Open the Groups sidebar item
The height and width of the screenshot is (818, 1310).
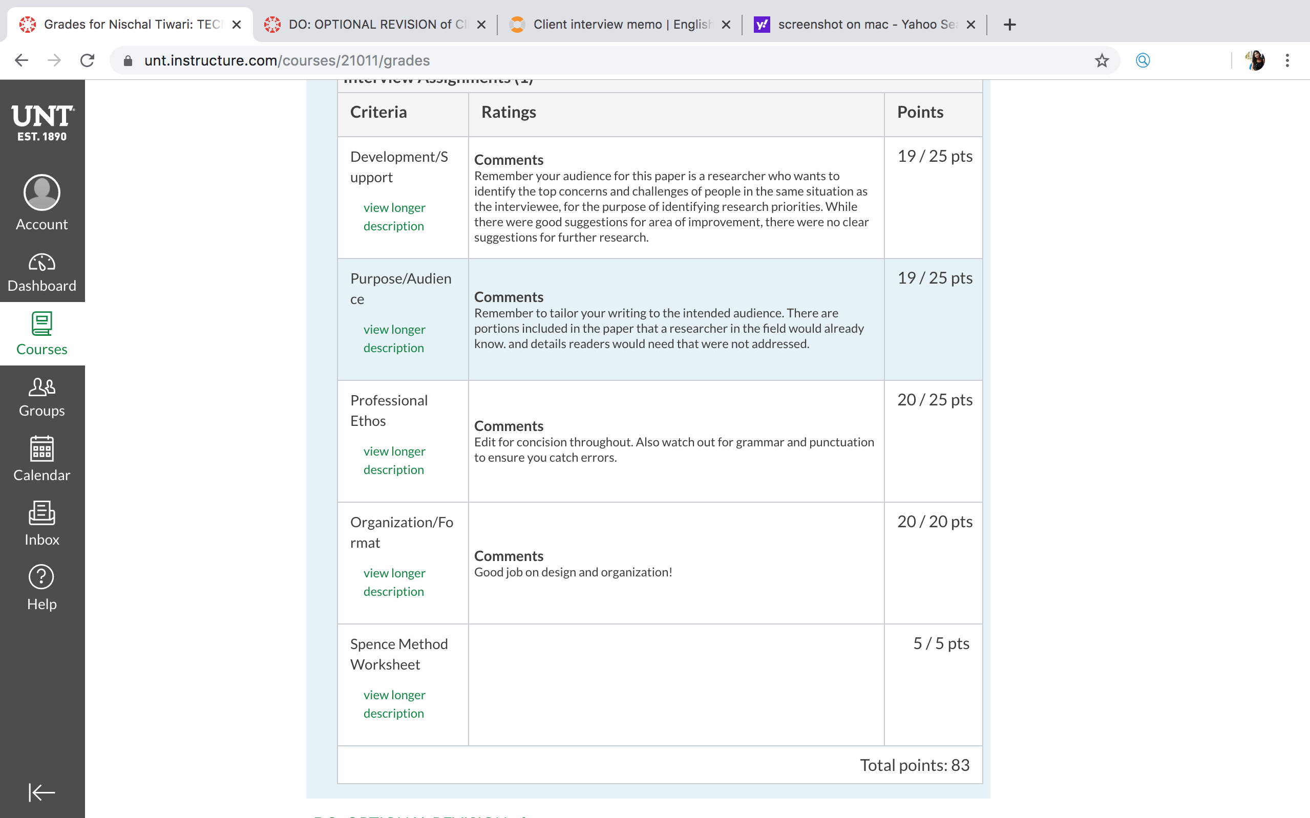[x=41, y=397]
